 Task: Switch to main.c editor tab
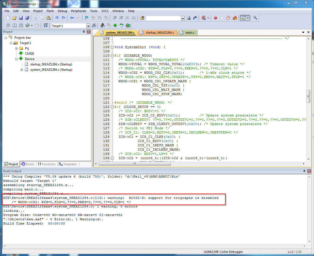pyautogui.click(x=187, y=33)
